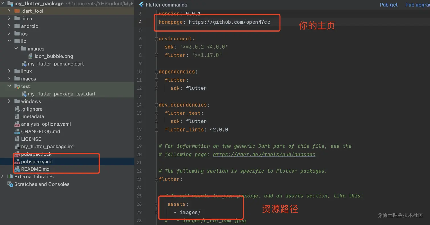The width and height of the screenshot is (430, 225).
Task: Click the .dart_tool folder icon
Action: (17, 11)
